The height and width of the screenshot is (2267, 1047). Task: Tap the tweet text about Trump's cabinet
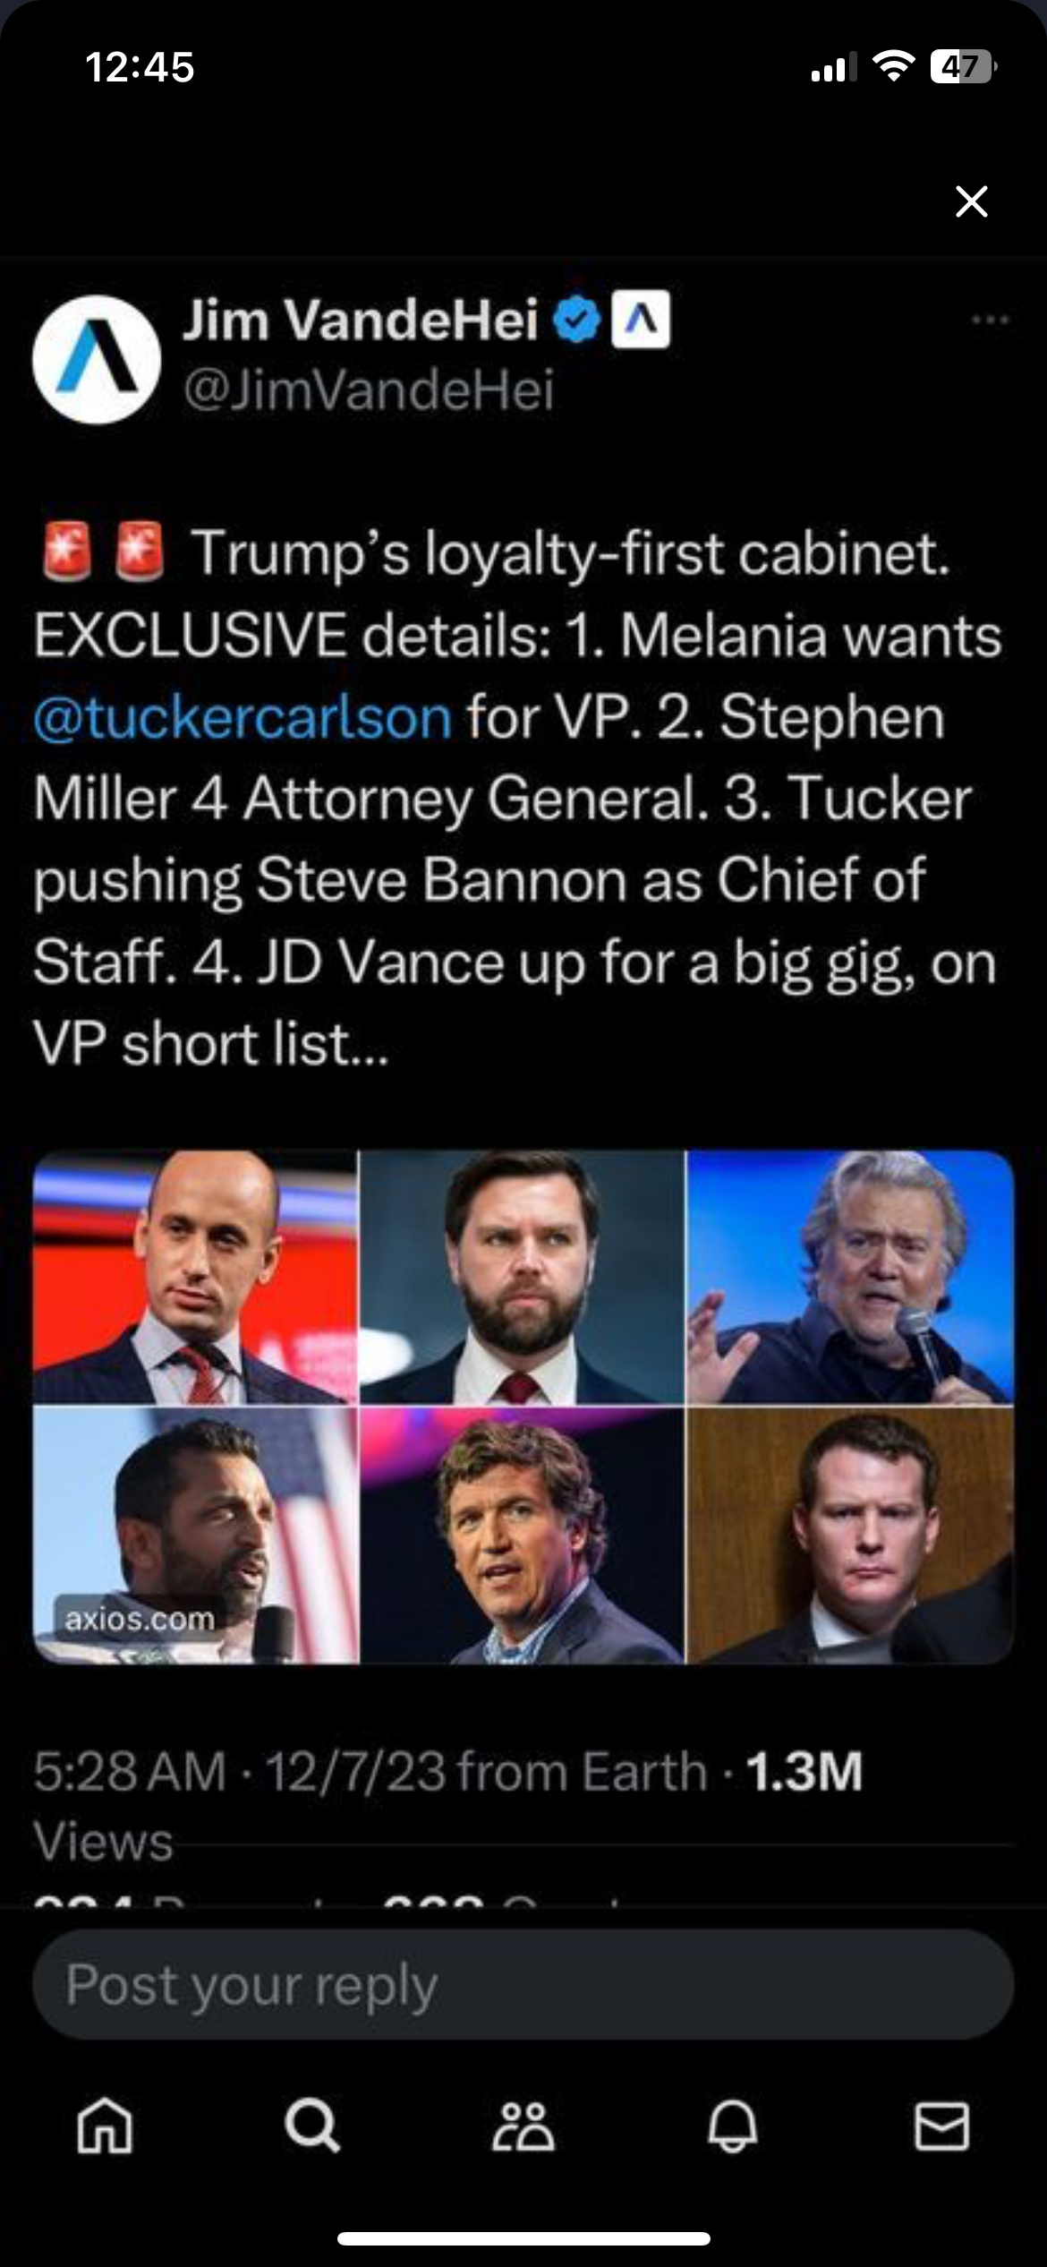pyautogui.click(x=517, y=797)
